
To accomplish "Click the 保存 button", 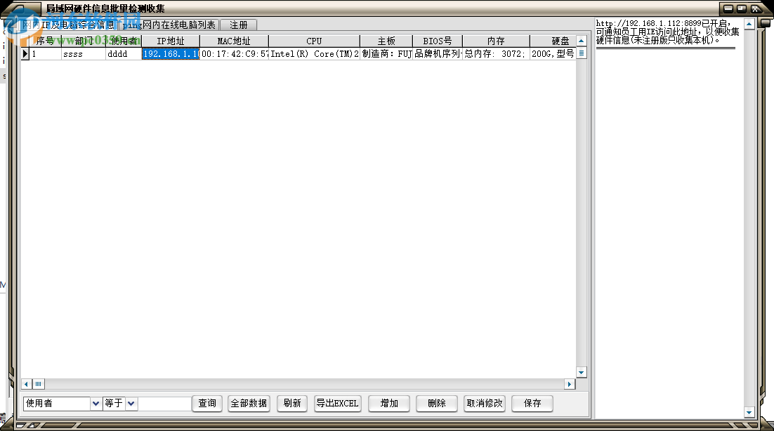I will (532, 404).
